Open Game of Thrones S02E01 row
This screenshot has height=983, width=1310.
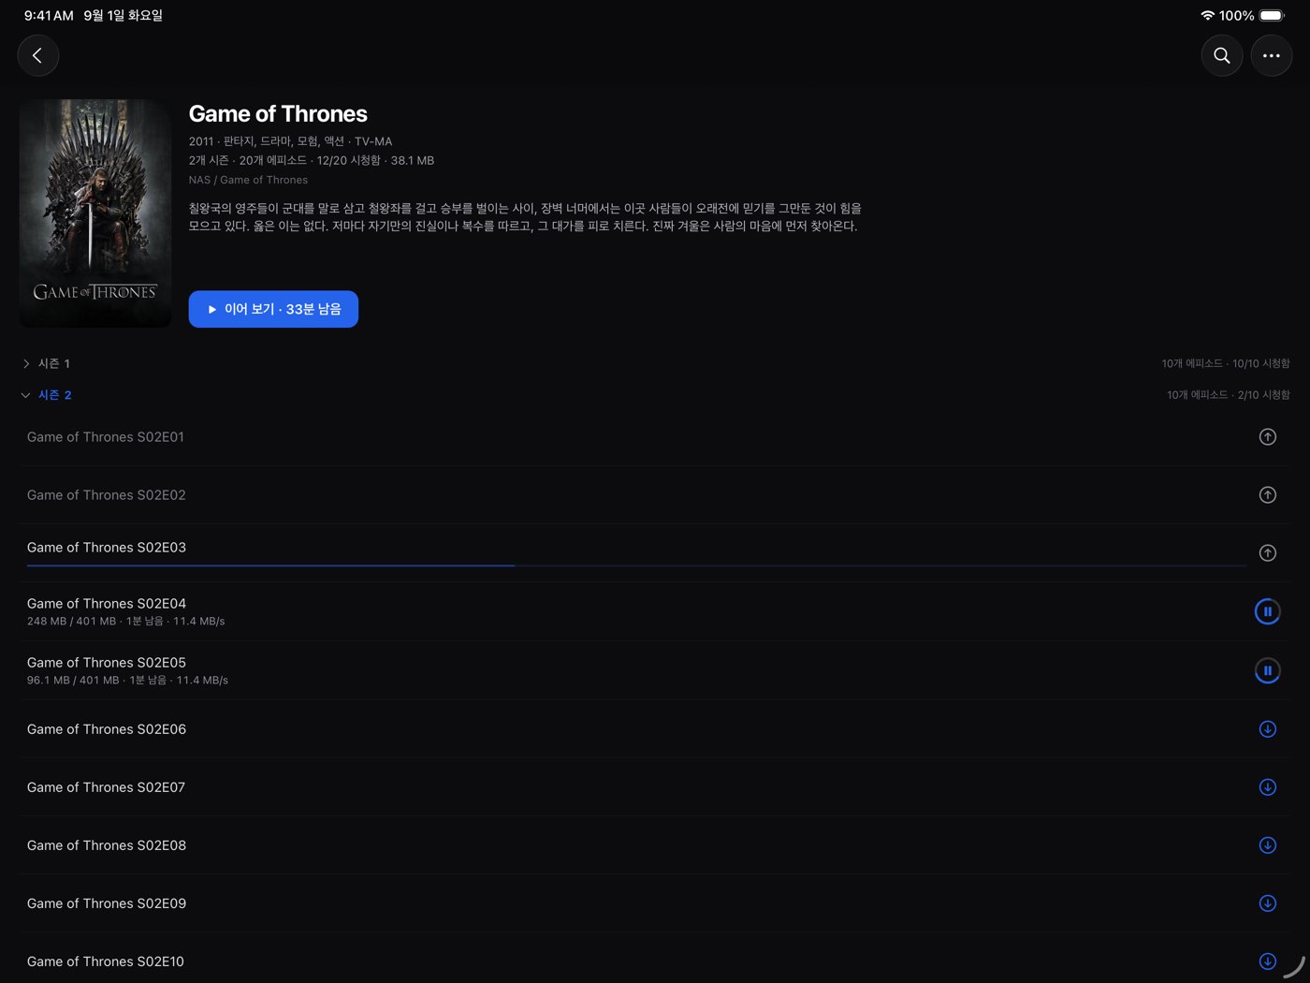coord(655,437)
